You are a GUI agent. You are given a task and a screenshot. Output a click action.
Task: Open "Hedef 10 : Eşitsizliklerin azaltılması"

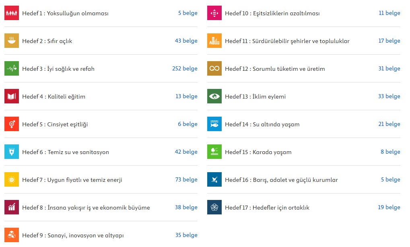pos(272,13)
